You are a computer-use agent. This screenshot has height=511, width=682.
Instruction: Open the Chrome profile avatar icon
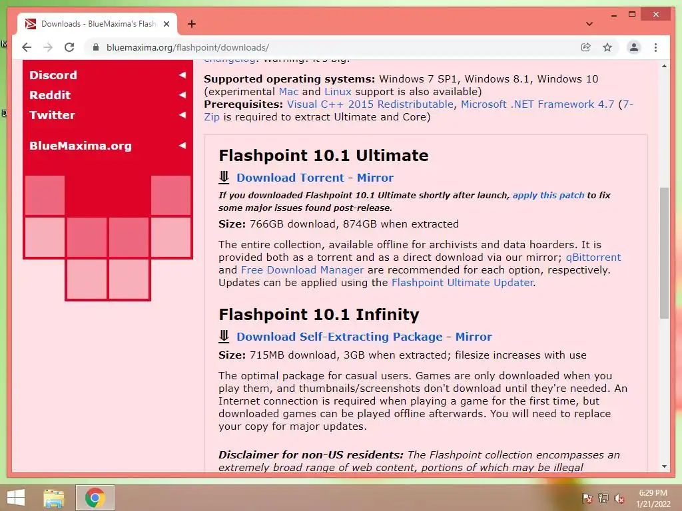coord(634,47)
